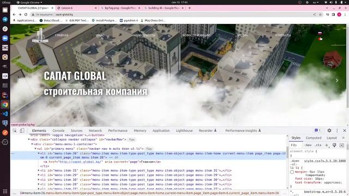The width and height of the screenshot is (349, 196).
Task: Click the КОНТАКТЫ menu link
Action: (x=283, y=35)
